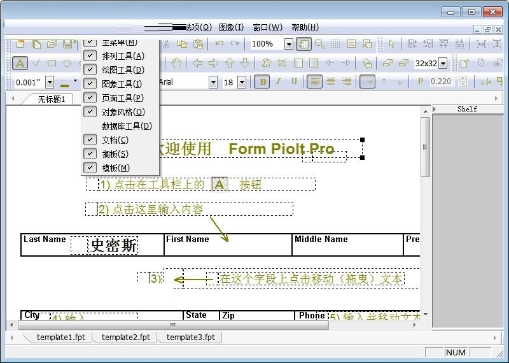
Task: Click the add new page icon
Action: (x=465, y=63)
